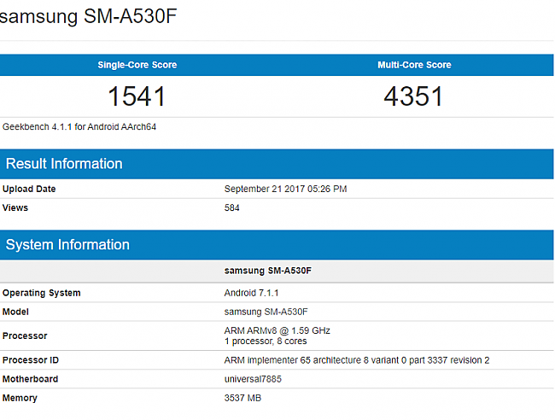Click the 'Motherboard' label
The height and width of the screenshot is (420, 555).
pos(31,379)
